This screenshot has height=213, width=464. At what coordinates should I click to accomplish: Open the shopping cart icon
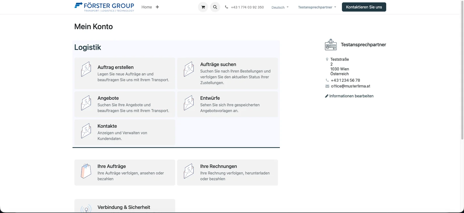[203, 7]
